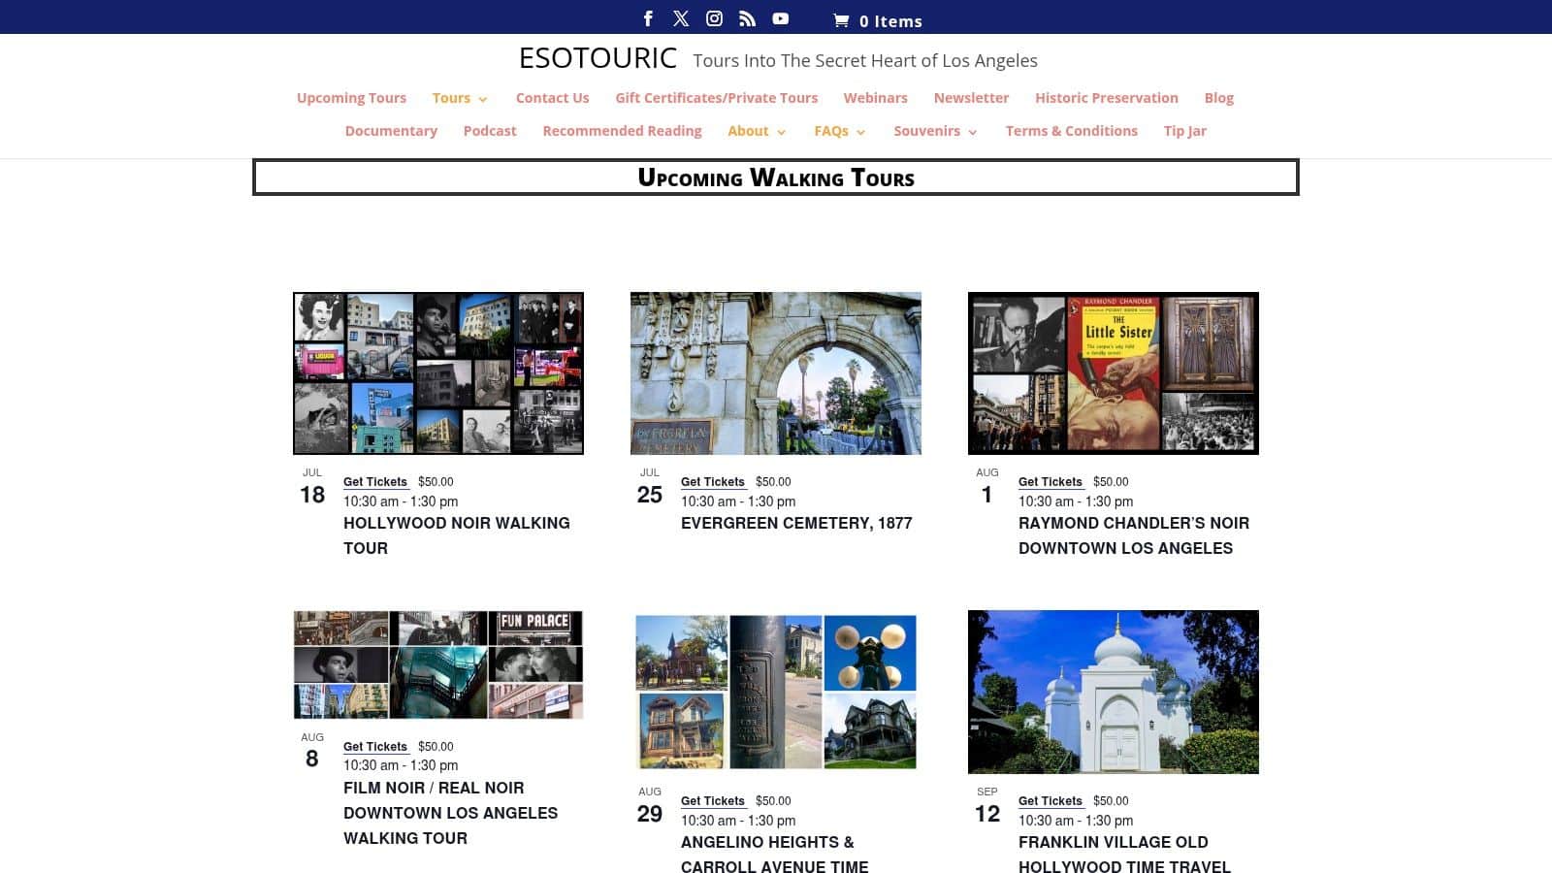1552x873 pixels.
Task: Select the $50.00 price for Hollywood Noir tour
Action: click(x=436, y=482)
